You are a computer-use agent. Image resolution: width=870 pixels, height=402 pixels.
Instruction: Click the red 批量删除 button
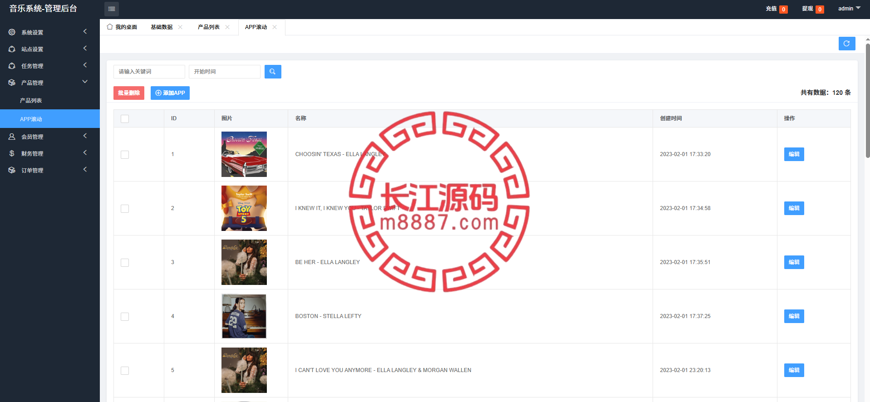click(129, 93)
